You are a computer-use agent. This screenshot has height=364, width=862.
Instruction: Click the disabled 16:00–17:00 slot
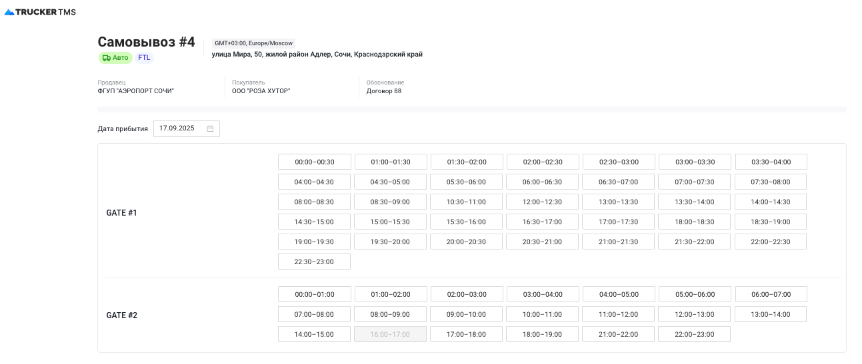tap(390, 334)
